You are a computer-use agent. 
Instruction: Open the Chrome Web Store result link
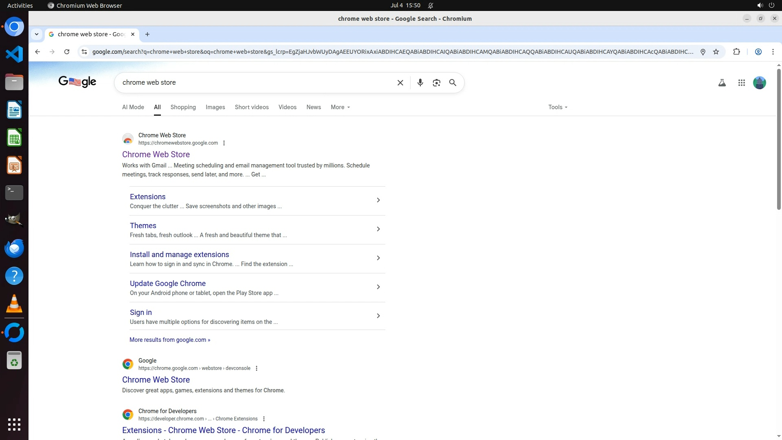click(x=156, y=154)
